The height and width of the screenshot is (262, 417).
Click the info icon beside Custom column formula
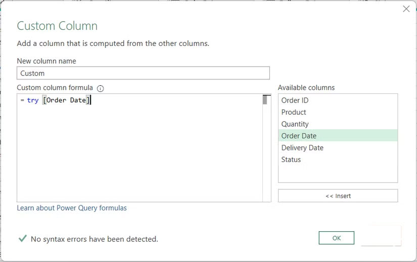point(100,88)
